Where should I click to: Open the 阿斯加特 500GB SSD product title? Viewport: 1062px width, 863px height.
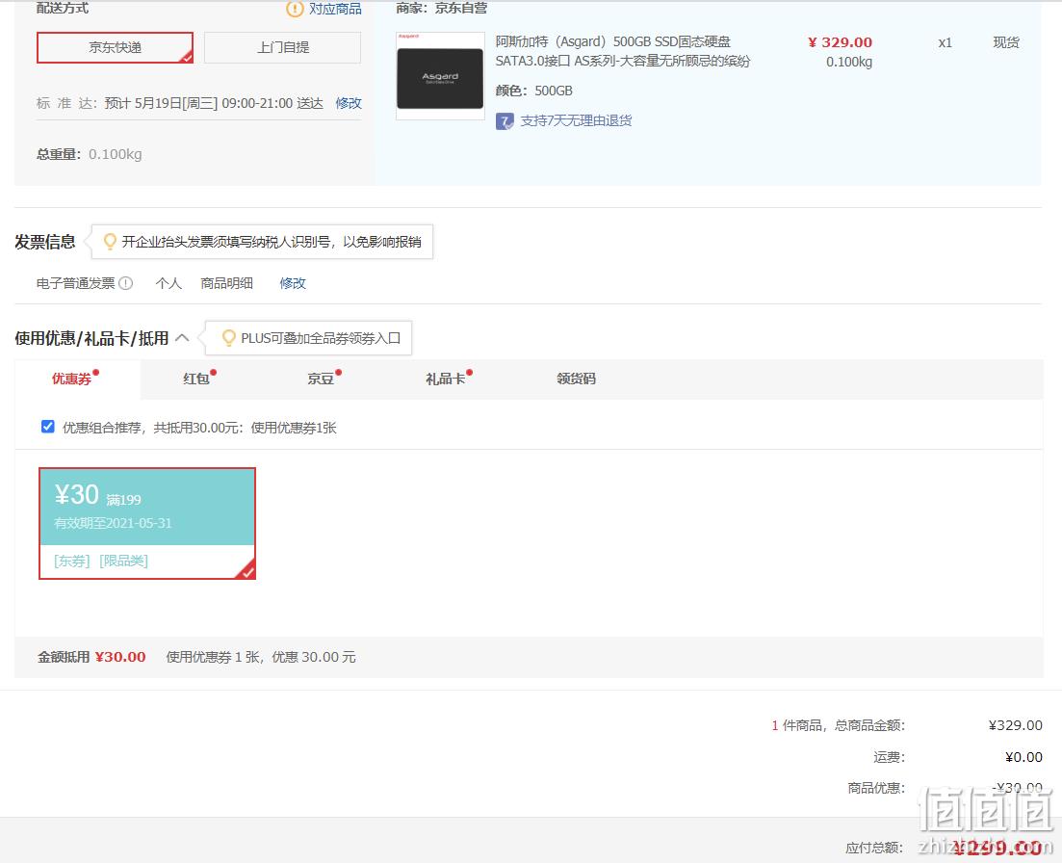tap(622, 51)
